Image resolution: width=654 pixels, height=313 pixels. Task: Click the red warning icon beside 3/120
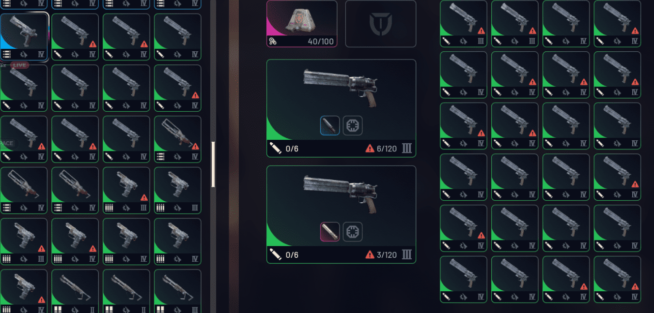pos(370,254)
